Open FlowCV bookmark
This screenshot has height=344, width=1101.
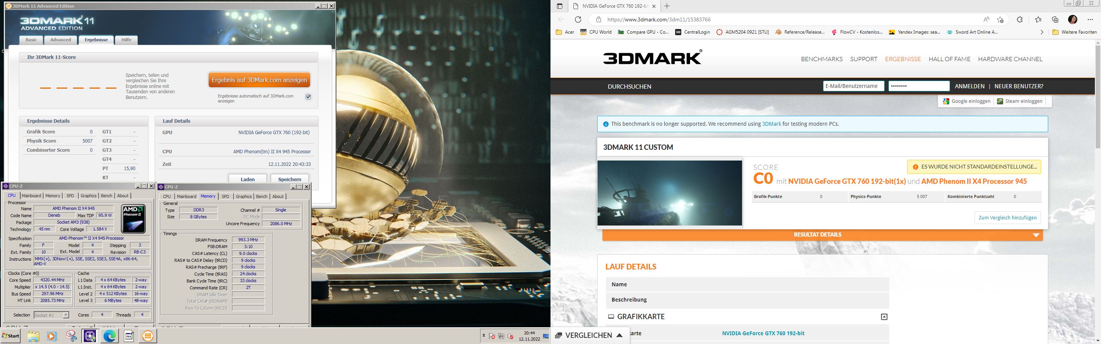click(x=856, y=32)
